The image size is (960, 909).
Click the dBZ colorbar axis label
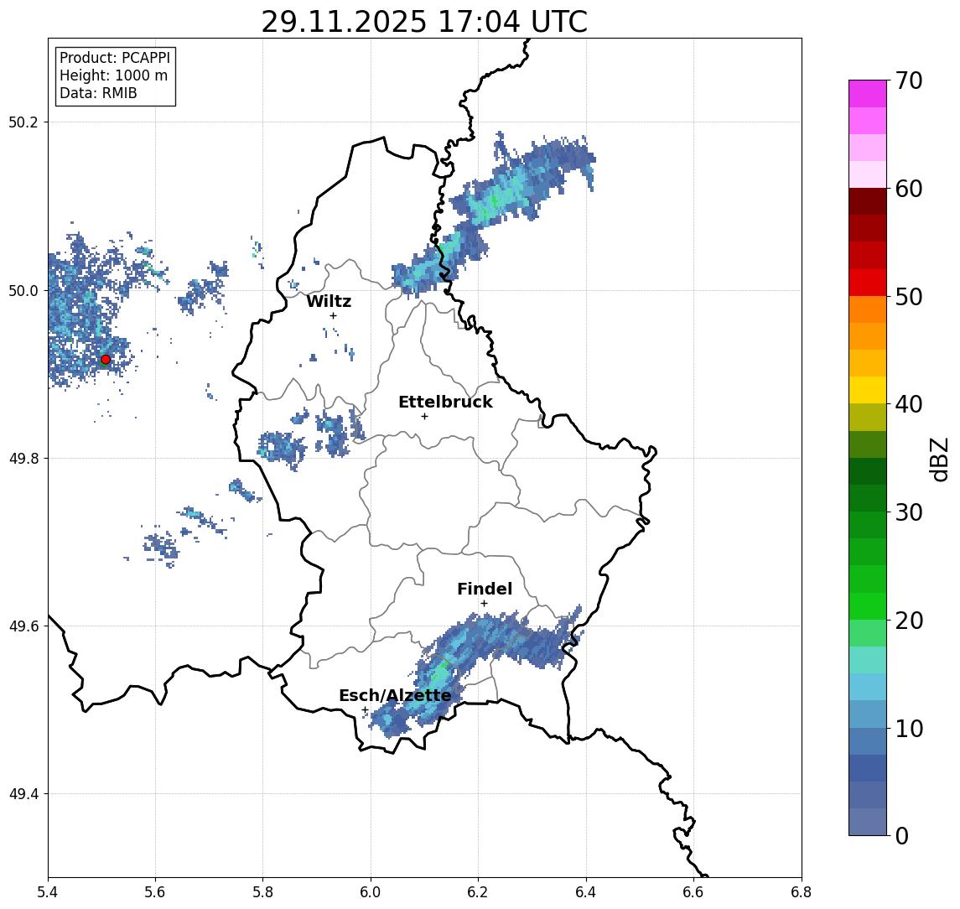pos(938,459)
